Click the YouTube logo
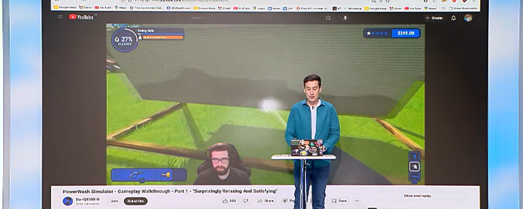This screenshot has height=209, width=523. [82, 17]
